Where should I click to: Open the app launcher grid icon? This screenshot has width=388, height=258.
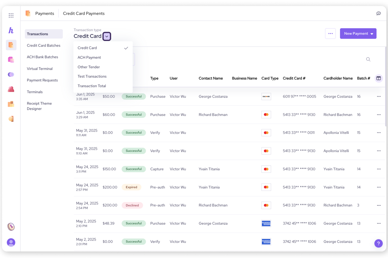coord(11,15)
